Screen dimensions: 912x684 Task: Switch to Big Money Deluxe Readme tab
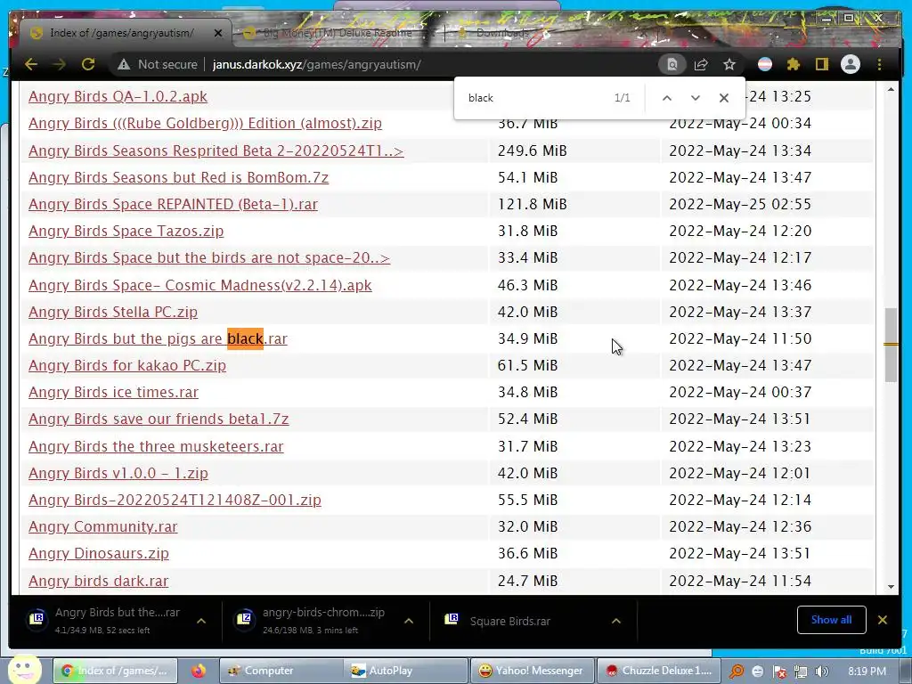coord(338,33)
